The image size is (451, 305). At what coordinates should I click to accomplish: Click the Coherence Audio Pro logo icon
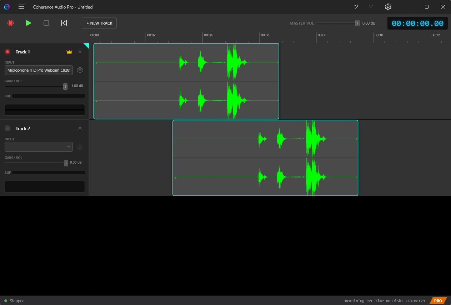coord(7,7)
